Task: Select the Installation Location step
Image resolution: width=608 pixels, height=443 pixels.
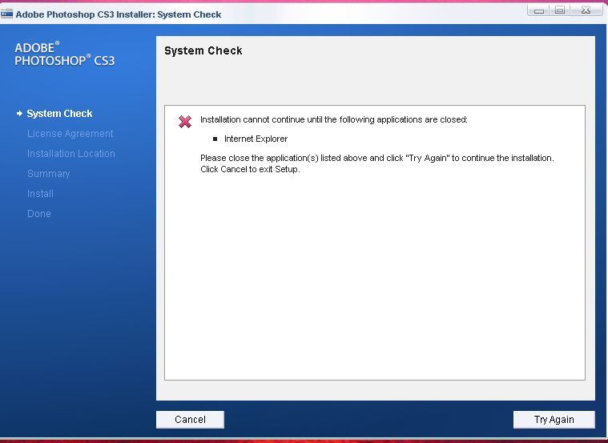Action: pyautogui.click(x=71, y=154)
